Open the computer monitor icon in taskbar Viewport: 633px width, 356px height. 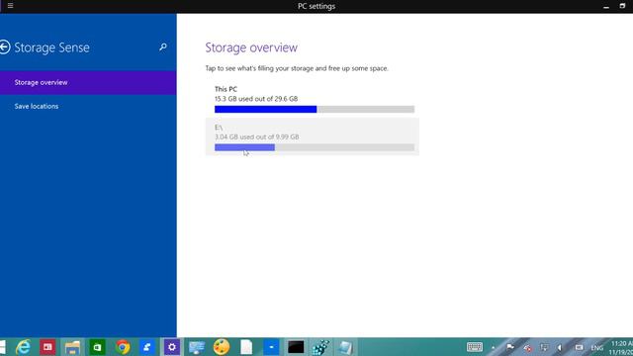pos(197,347)
